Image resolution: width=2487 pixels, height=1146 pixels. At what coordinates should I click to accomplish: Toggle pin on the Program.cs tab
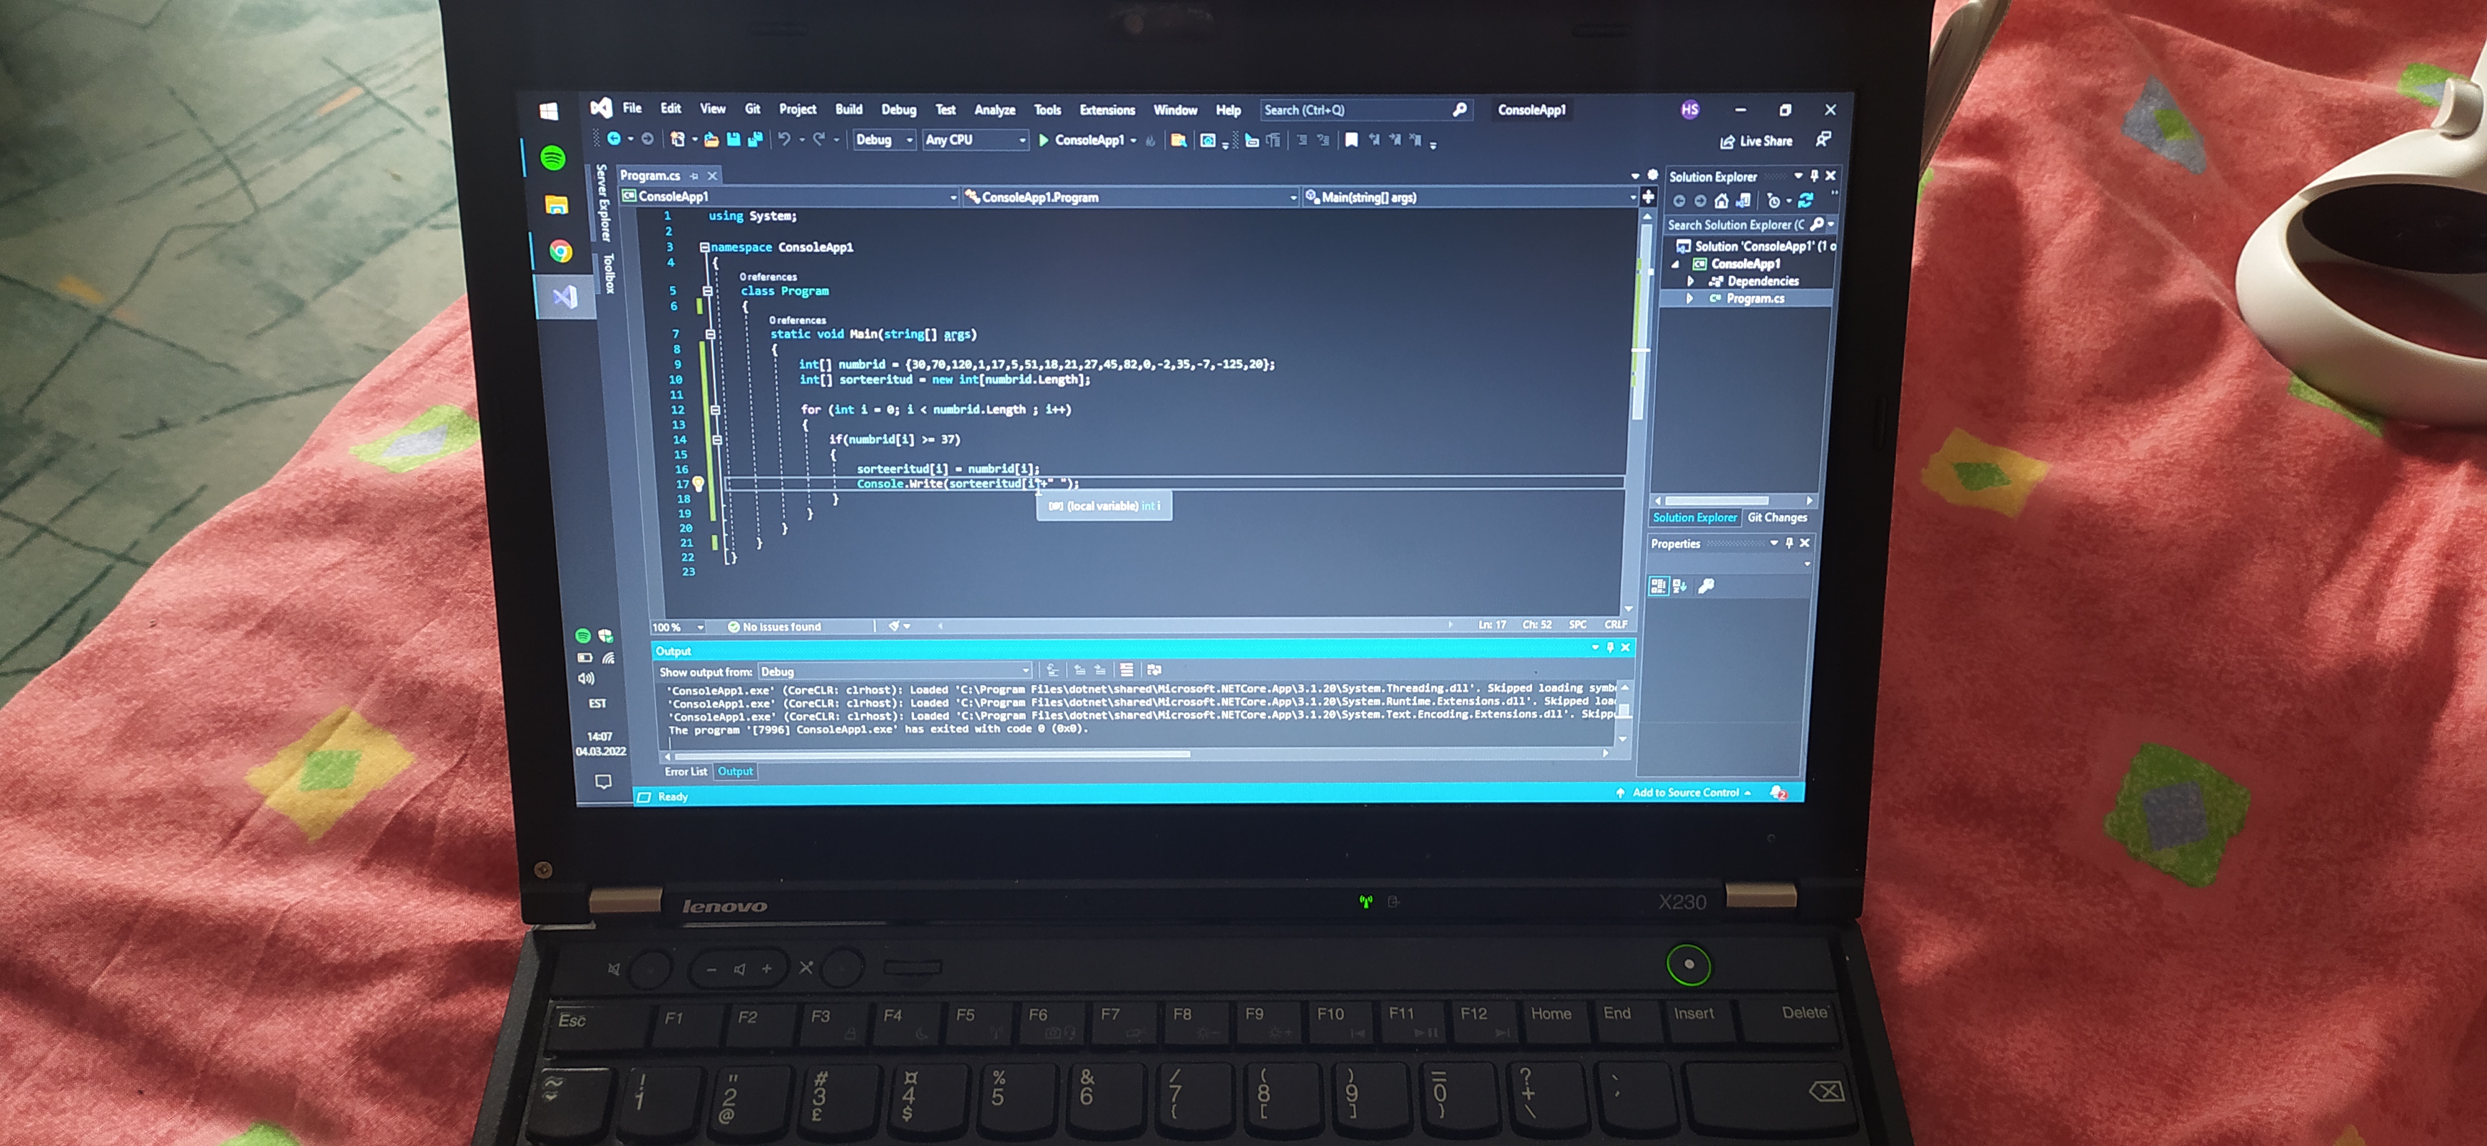(x=693, y=175)
